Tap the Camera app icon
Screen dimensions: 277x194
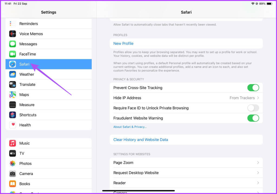tap(12, 174)
